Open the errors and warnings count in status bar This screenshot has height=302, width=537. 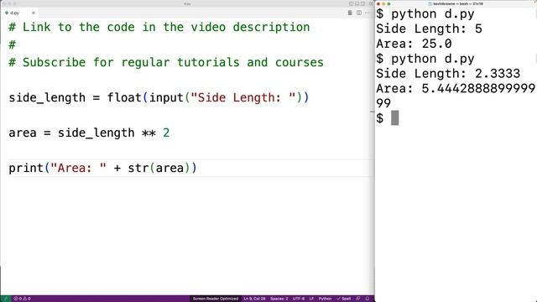(x=22, y=299)
